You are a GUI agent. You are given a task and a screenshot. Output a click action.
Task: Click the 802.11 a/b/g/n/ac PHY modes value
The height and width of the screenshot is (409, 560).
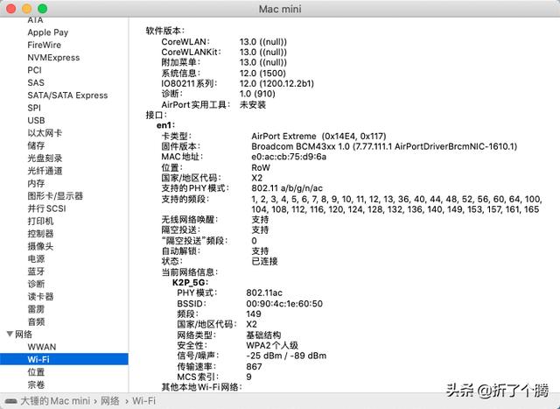tap(287, 188)
